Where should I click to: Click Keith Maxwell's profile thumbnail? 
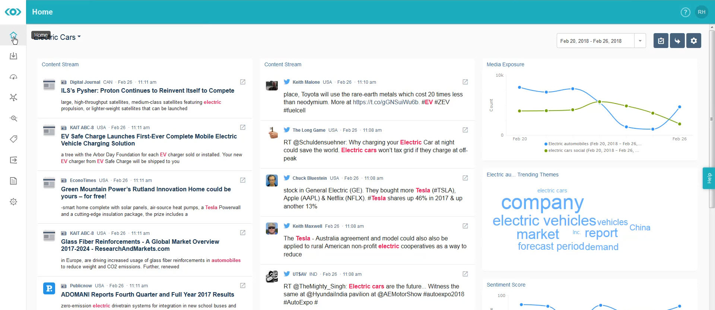click(x=272, y=228)
